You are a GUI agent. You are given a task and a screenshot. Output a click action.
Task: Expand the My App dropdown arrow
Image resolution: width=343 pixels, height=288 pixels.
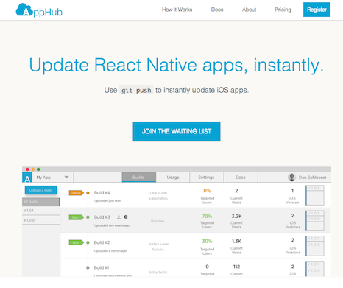coord(66,177)
